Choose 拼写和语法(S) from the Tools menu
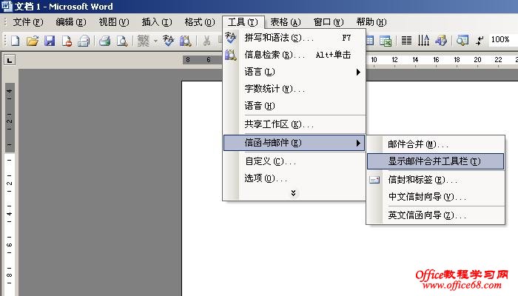518x296 pixels. point(294,38)
